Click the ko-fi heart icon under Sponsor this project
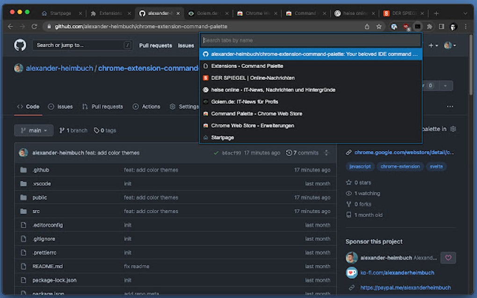Screen dimensions: 477x298 point(351,273)
